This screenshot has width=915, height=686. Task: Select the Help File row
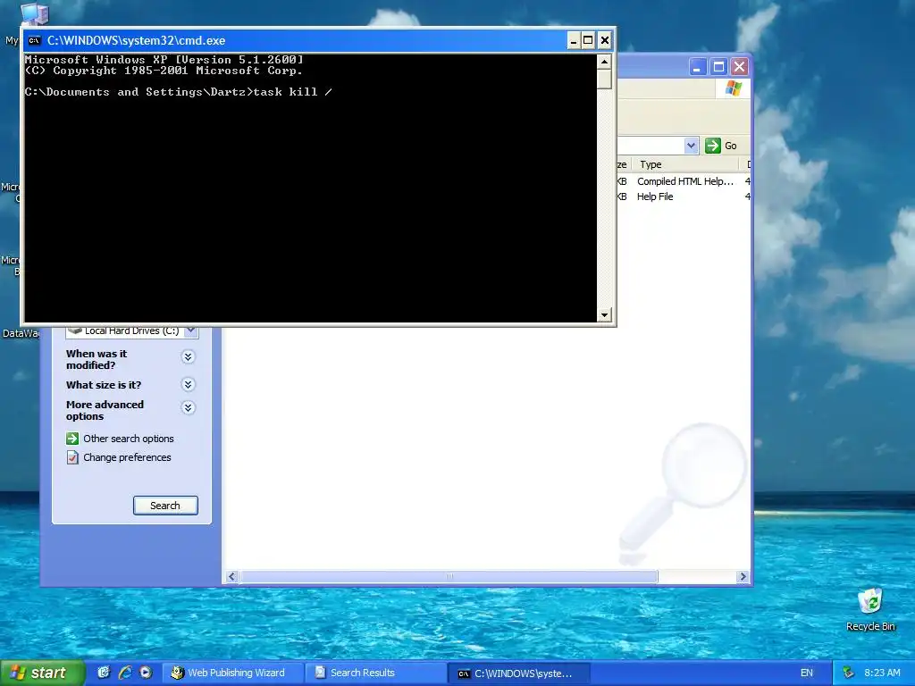[x=684, y=197]
